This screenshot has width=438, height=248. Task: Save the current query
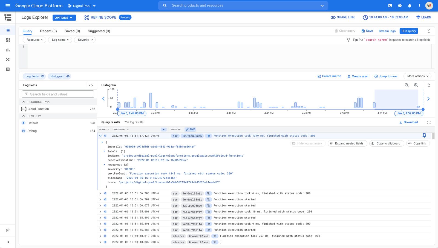[367, 31]
